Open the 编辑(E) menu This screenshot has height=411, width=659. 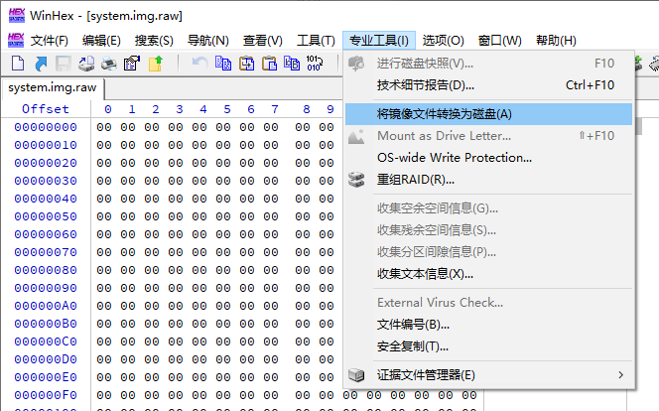pyautogui.click(x=101, y=41)
